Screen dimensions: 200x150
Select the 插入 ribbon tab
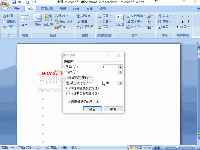pos(30,9)
